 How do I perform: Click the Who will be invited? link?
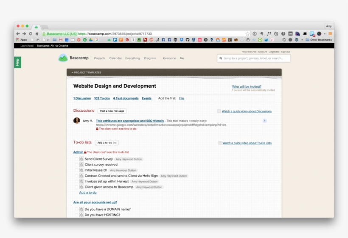(247, 86)
